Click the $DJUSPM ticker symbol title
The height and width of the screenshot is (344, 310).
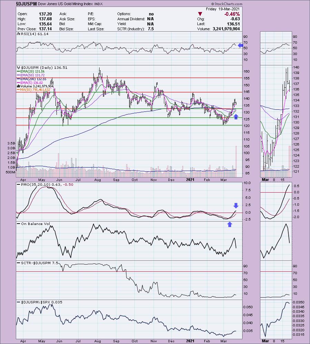(27, 4)
